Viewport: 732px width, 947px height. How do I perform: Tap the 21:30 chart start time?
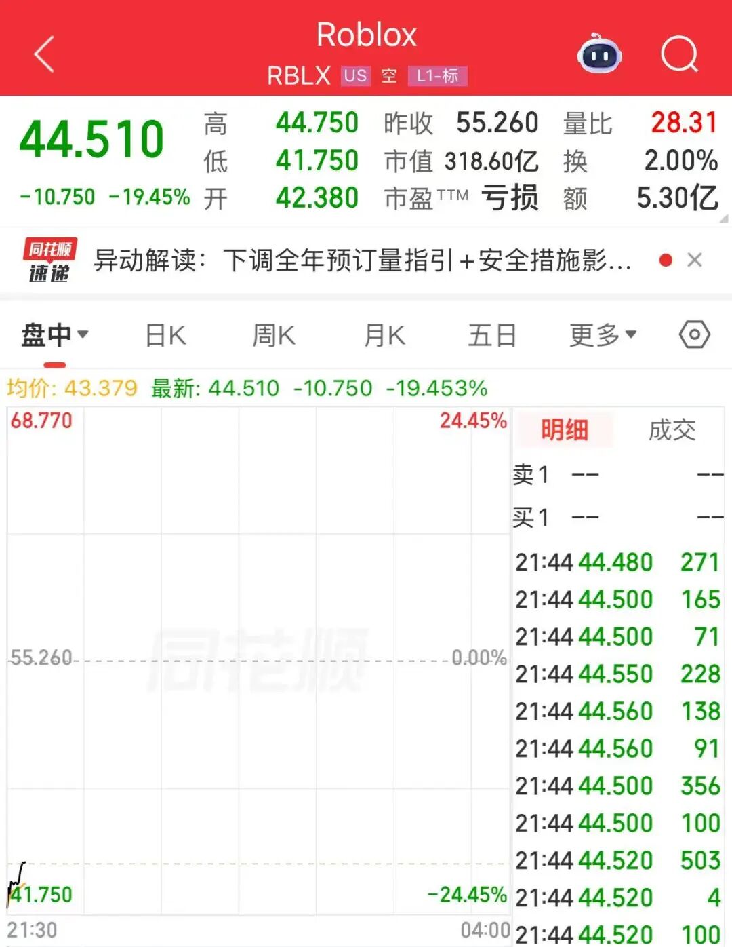(x=32, y=930)
